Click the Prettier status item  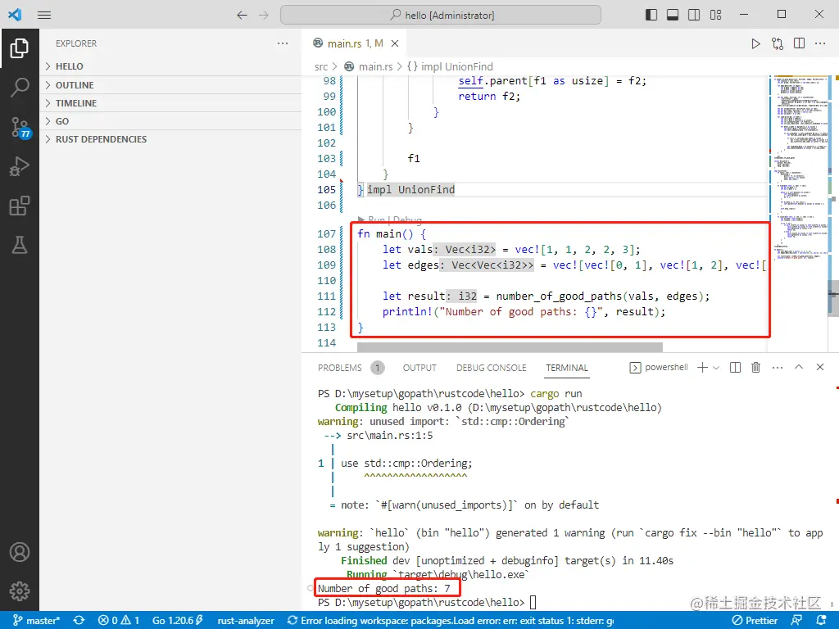coord(755,621)
